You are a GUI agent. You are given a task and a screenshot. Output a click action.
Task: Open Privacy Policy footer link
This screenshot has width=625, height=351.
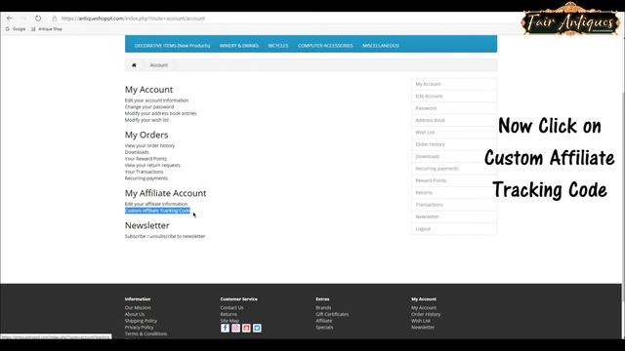139,328
